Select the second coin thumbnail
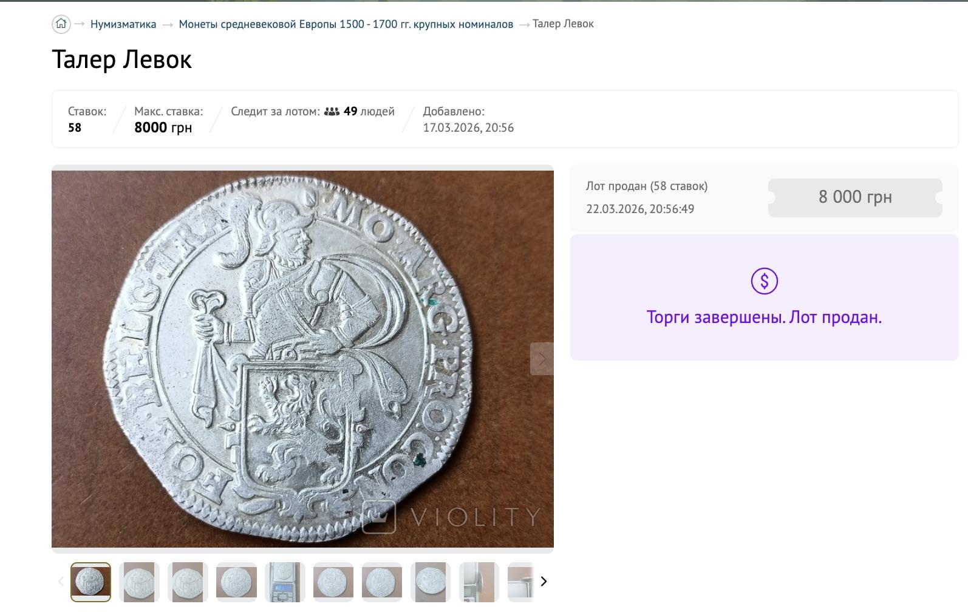 point(139,582)
